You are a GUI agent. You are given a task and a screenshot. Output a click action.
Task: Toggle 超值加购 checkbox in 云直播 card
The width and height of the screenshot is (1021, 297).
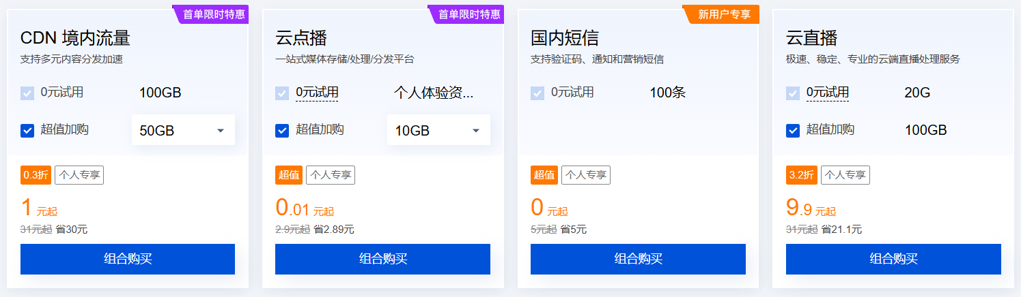coord(793,130)
